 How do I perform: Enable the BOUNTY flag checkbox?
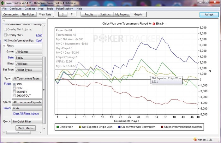(14, 92)
